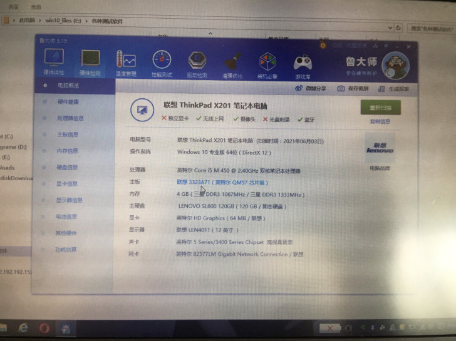Click the 联想 LEN4011 monitor text
Image resolution: width=456 pixels, height=341 pixels.
tap(207, 230)
